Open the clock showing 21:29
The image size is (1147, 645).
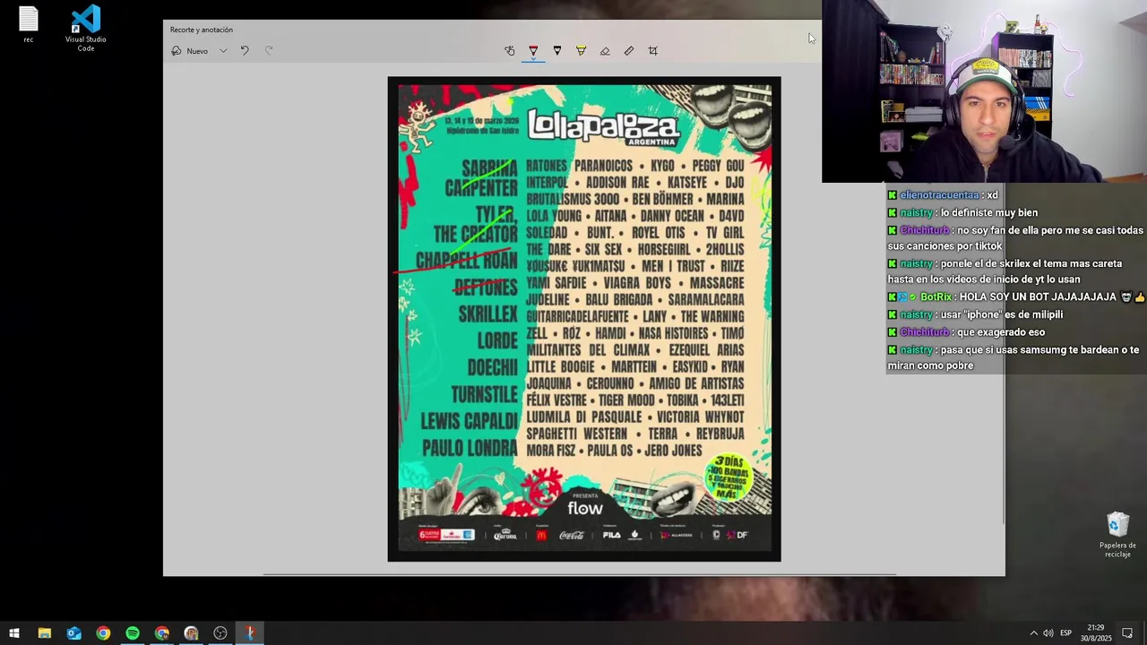1096,633
